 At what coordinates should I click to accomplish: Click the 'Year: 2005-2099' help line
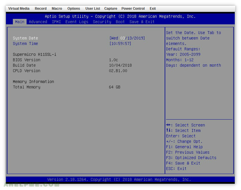[x=183, y=54]
